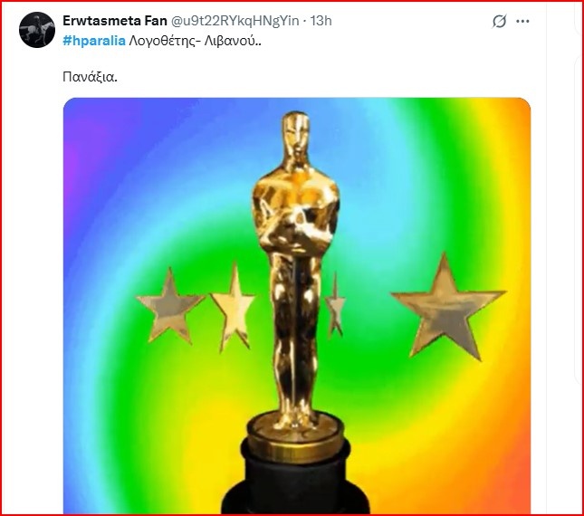Click the tweet text Λογοθέτης- Λιβανού..
Screen dimensions: 584x516
195,41
